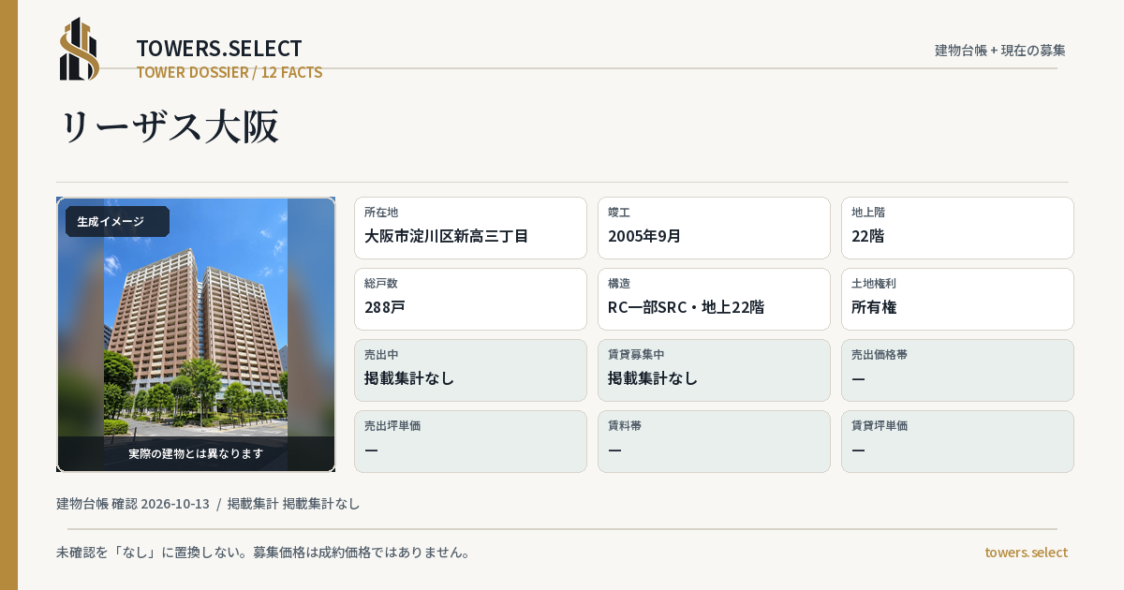
Task: Select the 総戸数 card showing 288戸
Action: point(470,299)
